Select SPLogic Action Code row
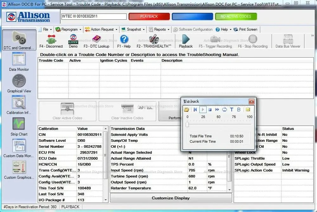The width and height of the screenshot is (317, 212). pyautogui.click(x=273, y=171)
